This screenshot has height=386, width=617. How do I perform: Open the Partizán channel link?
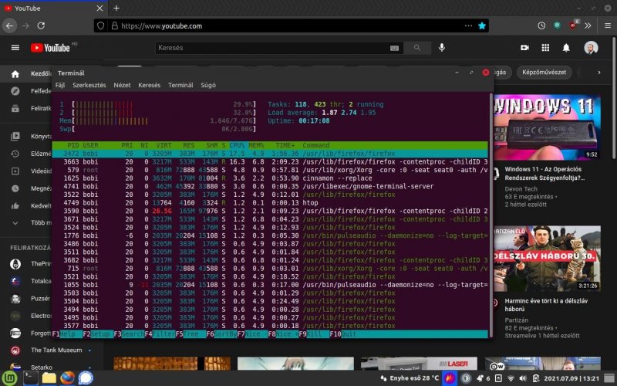[x=516, y=320]
